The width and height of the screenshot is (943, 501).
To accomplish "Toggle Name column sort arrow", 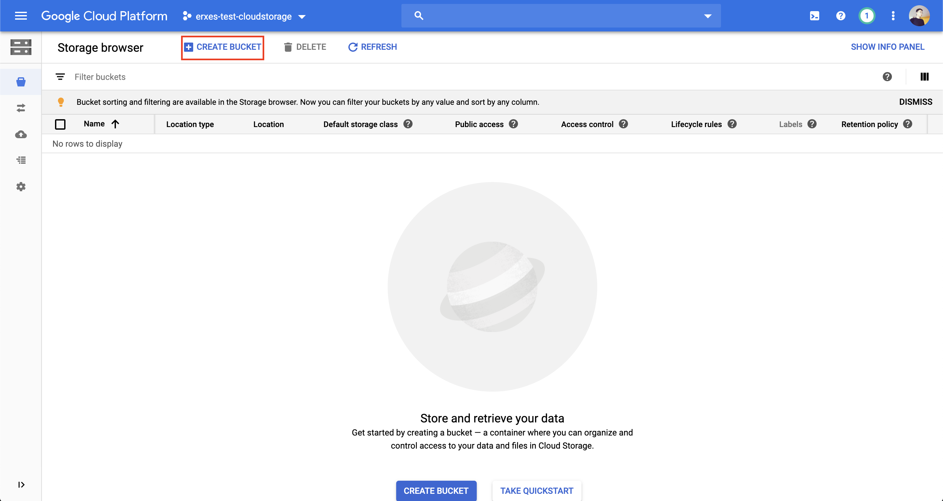I will pos(115,124).
